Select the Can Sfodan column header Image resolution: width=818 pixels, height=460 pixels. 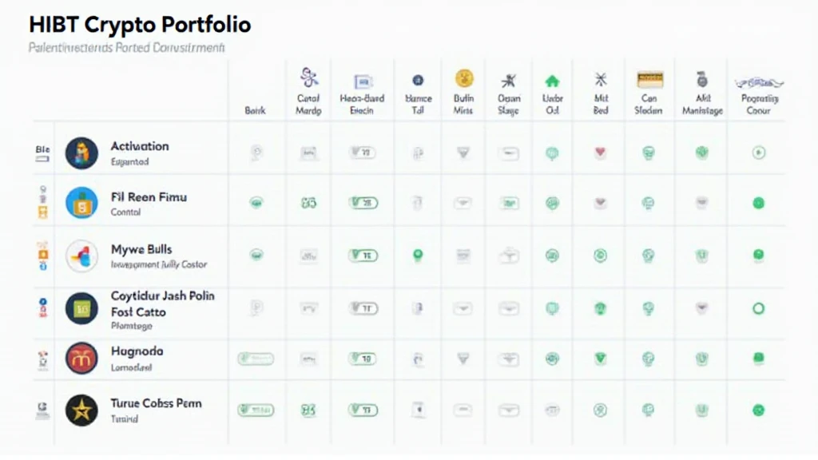pyautogui.click(x=649, y=104)
